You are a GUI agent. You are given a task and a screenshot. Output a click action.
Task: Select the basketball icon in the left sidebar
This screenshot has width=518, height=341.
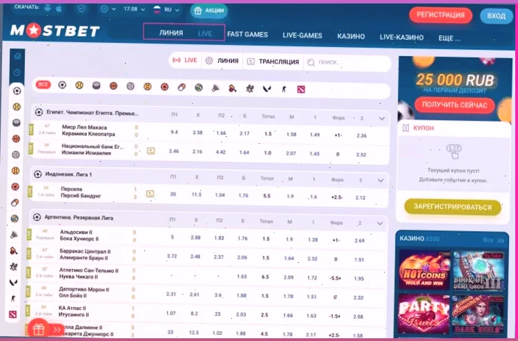pyautogui.click(x=16, y=138)
